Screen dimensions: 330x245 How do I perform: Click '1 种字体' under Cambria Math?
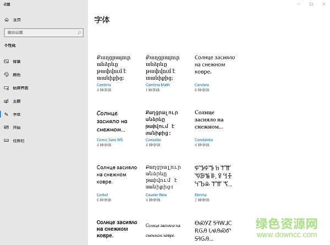point(153,90)
